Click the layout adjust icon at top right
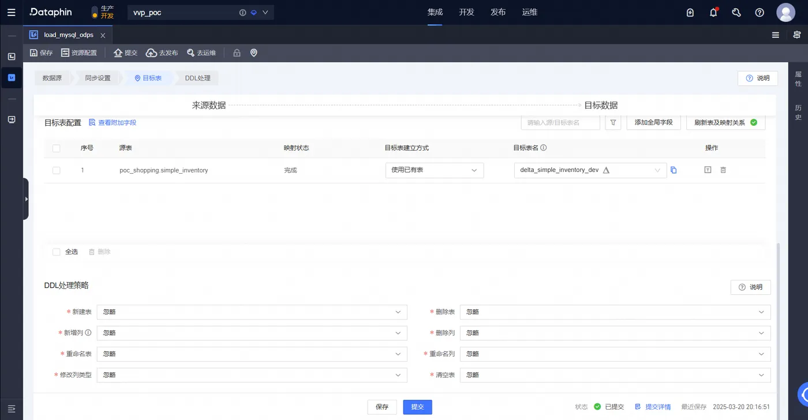808x420 pixels. 797,35
